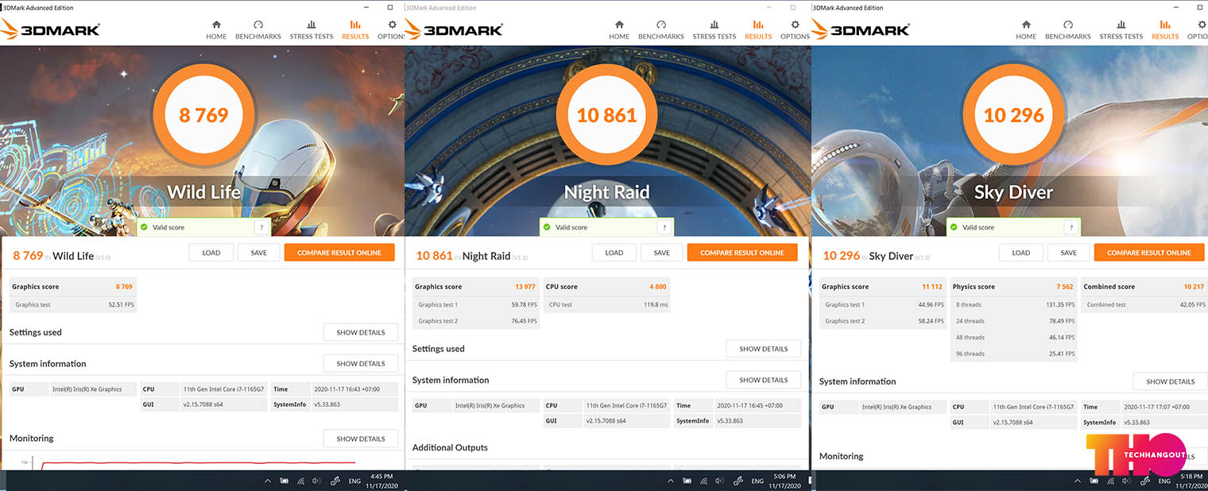The width and height of the screenshot is (1208, 491).
Task: Click the 10 861 score circle for Night Raid
Action: [x=606, y=115]
